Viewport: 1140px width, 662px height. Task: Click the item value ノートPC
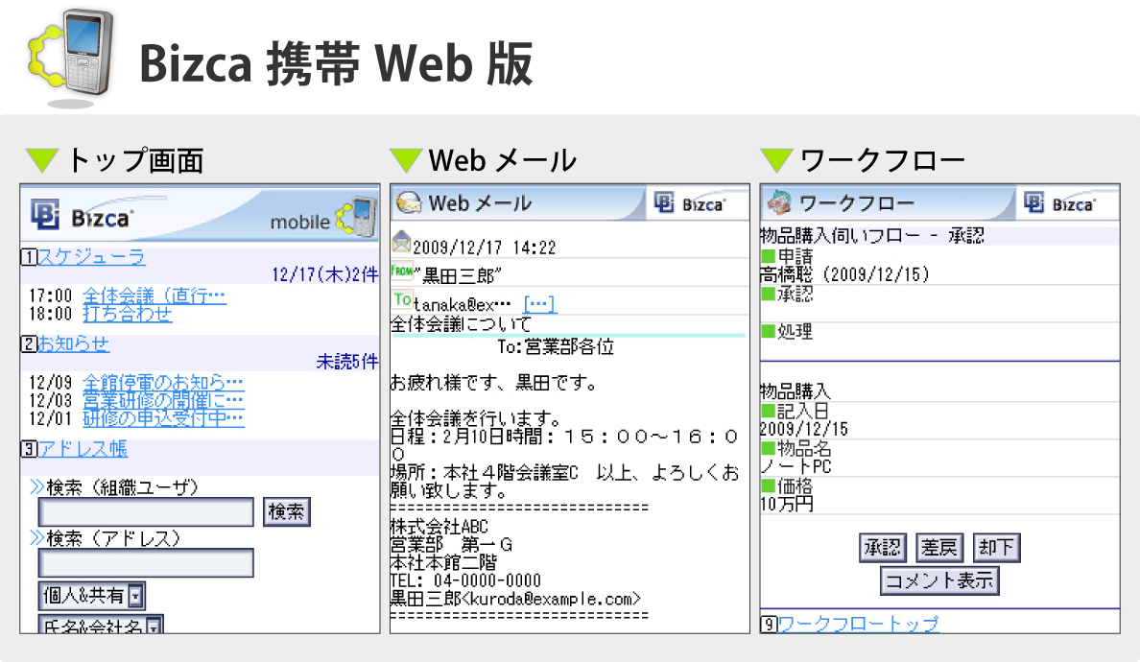pos(796,466)
